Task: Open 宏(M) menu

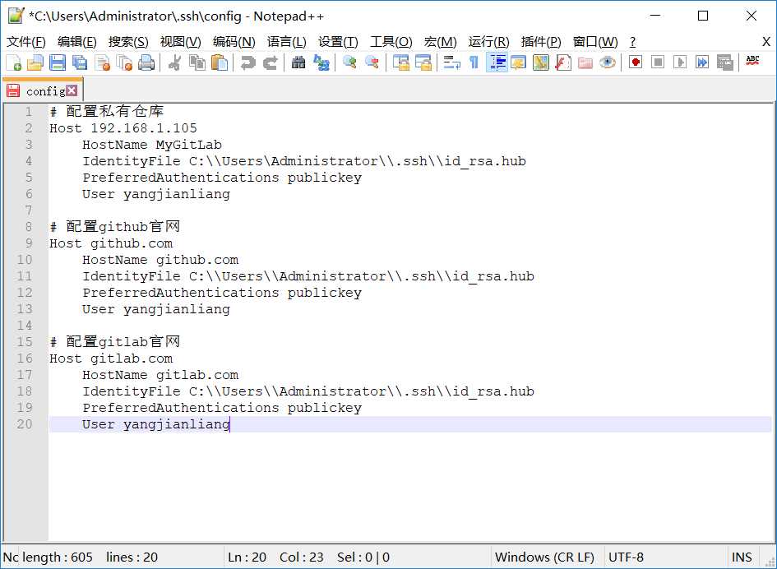Action: [440, 42]
